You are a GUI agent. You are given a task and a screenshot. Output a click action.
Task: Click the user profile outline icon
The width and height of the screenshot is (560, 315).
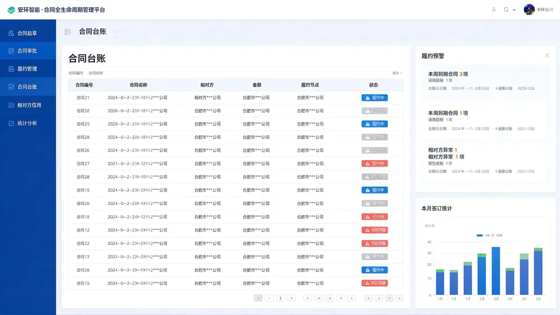[x=493, y=10]
